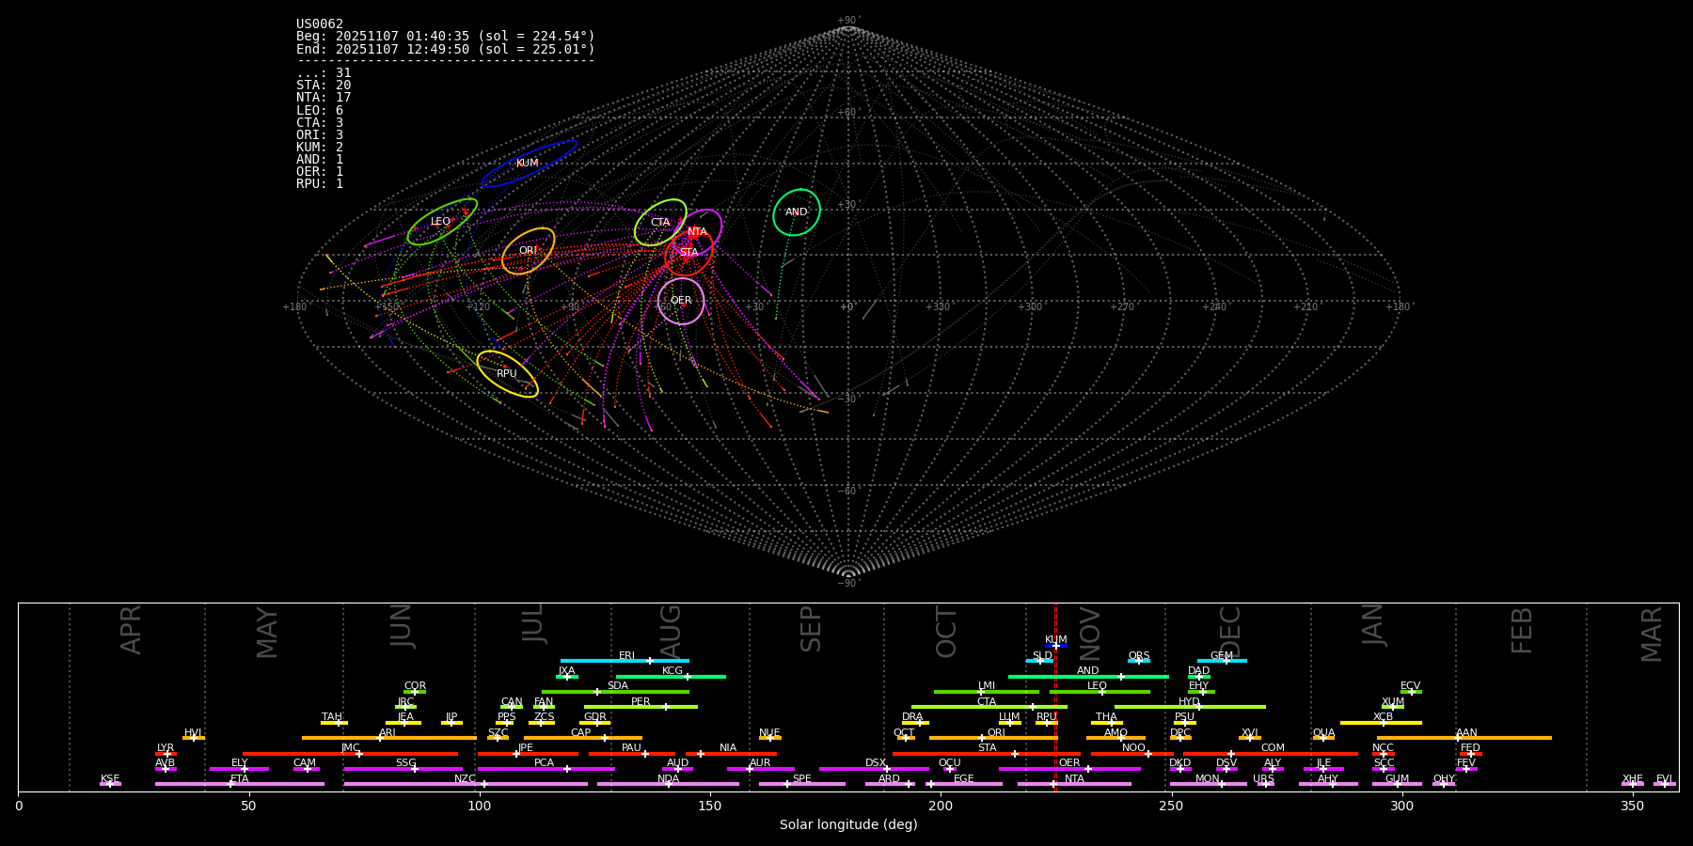Click the yellow XCB activity bar

(1381, 723)
